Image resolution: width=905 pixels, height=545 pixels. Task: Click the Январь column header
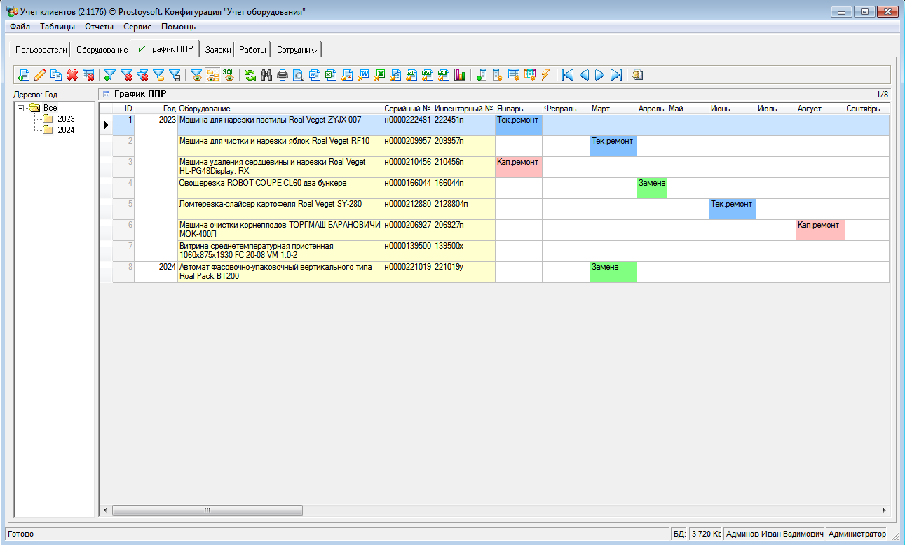(x=518, y=109)
